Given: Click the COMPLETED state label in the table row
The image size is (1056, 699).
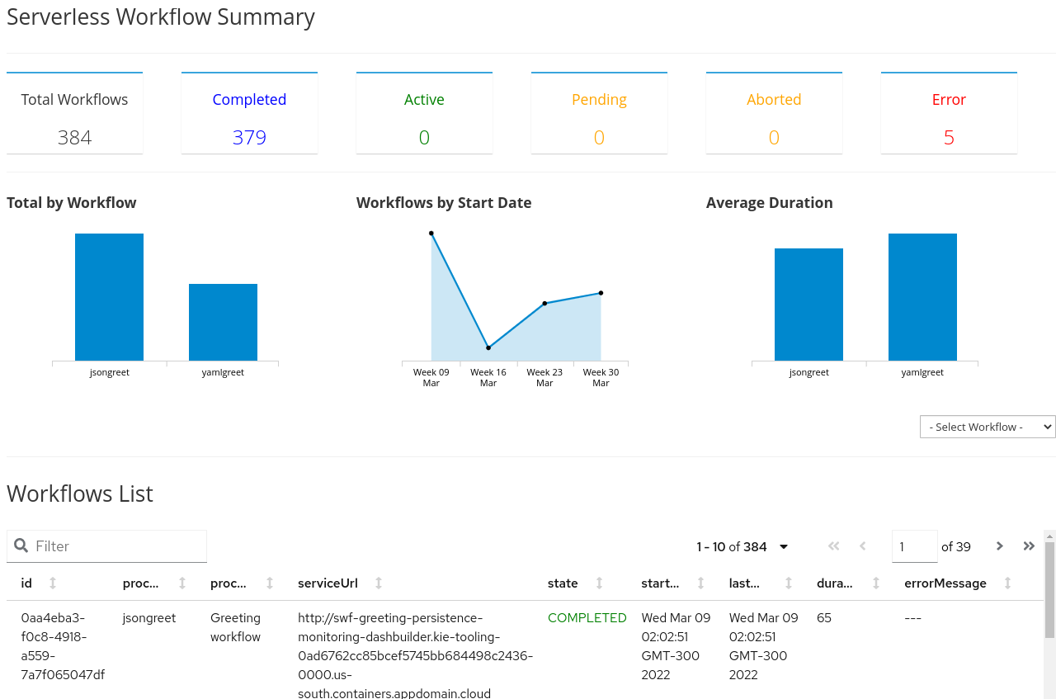Looking at the screenshot, I should pos(587,617).
